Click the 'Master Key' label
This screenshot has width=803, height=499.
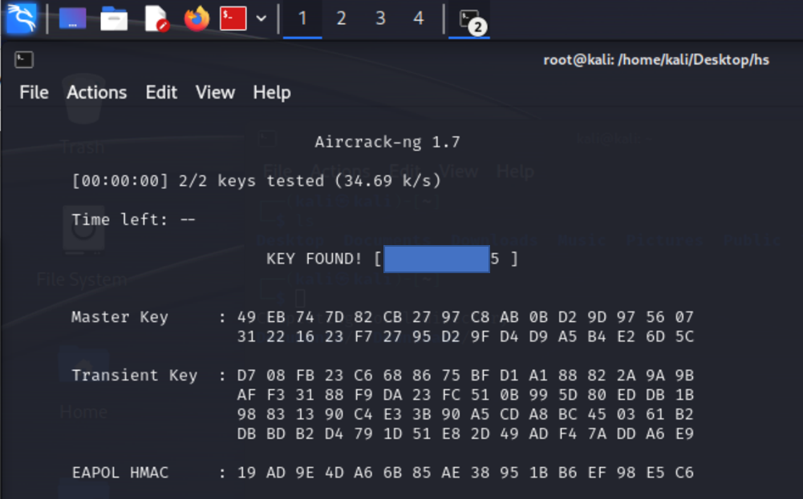click(120, 317)
